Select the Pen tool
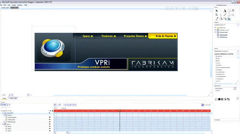The image size is (240, 134). [221, 15]
